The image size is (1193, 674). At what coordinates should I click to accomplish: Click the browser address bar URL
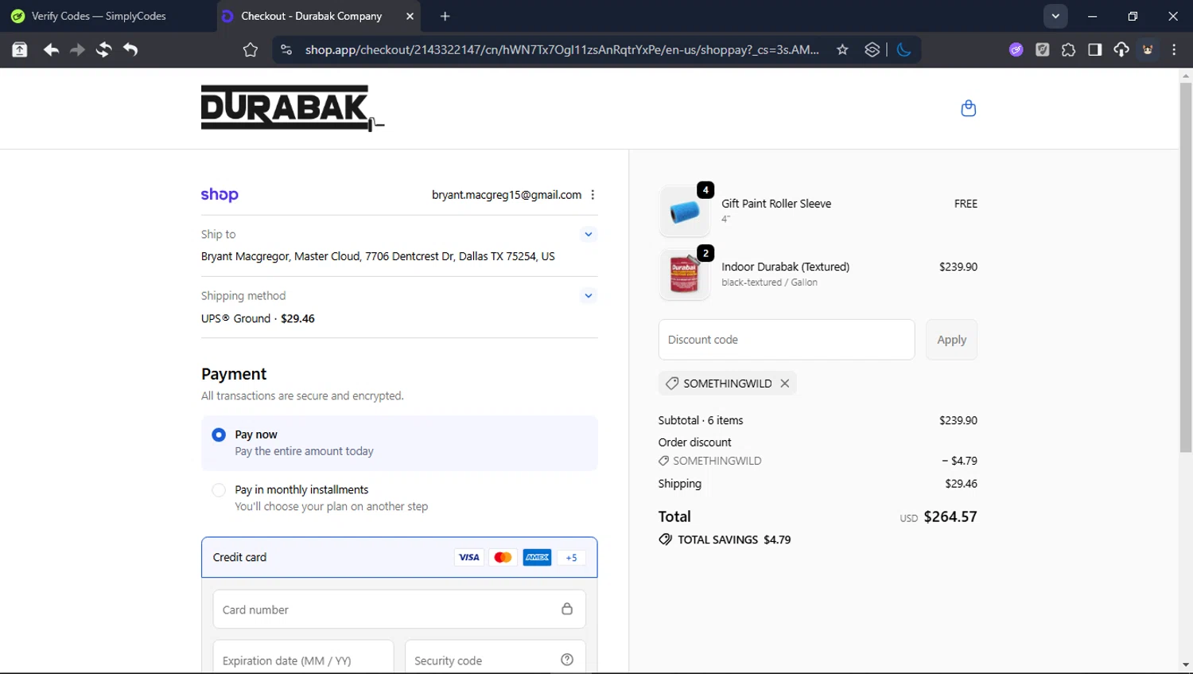click(562, 49)
